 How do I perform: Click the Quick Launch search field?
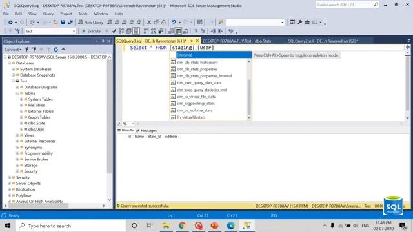coord(345,5)
